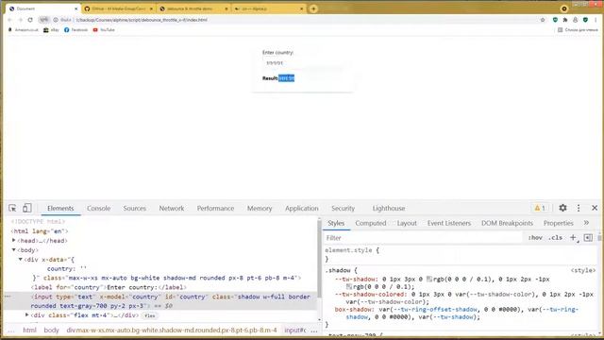Image resolution: width=604 pixels, height=340 pixels.
Task: Show more sidebar panes with double chevron
Action: click(x=586, y=223)
